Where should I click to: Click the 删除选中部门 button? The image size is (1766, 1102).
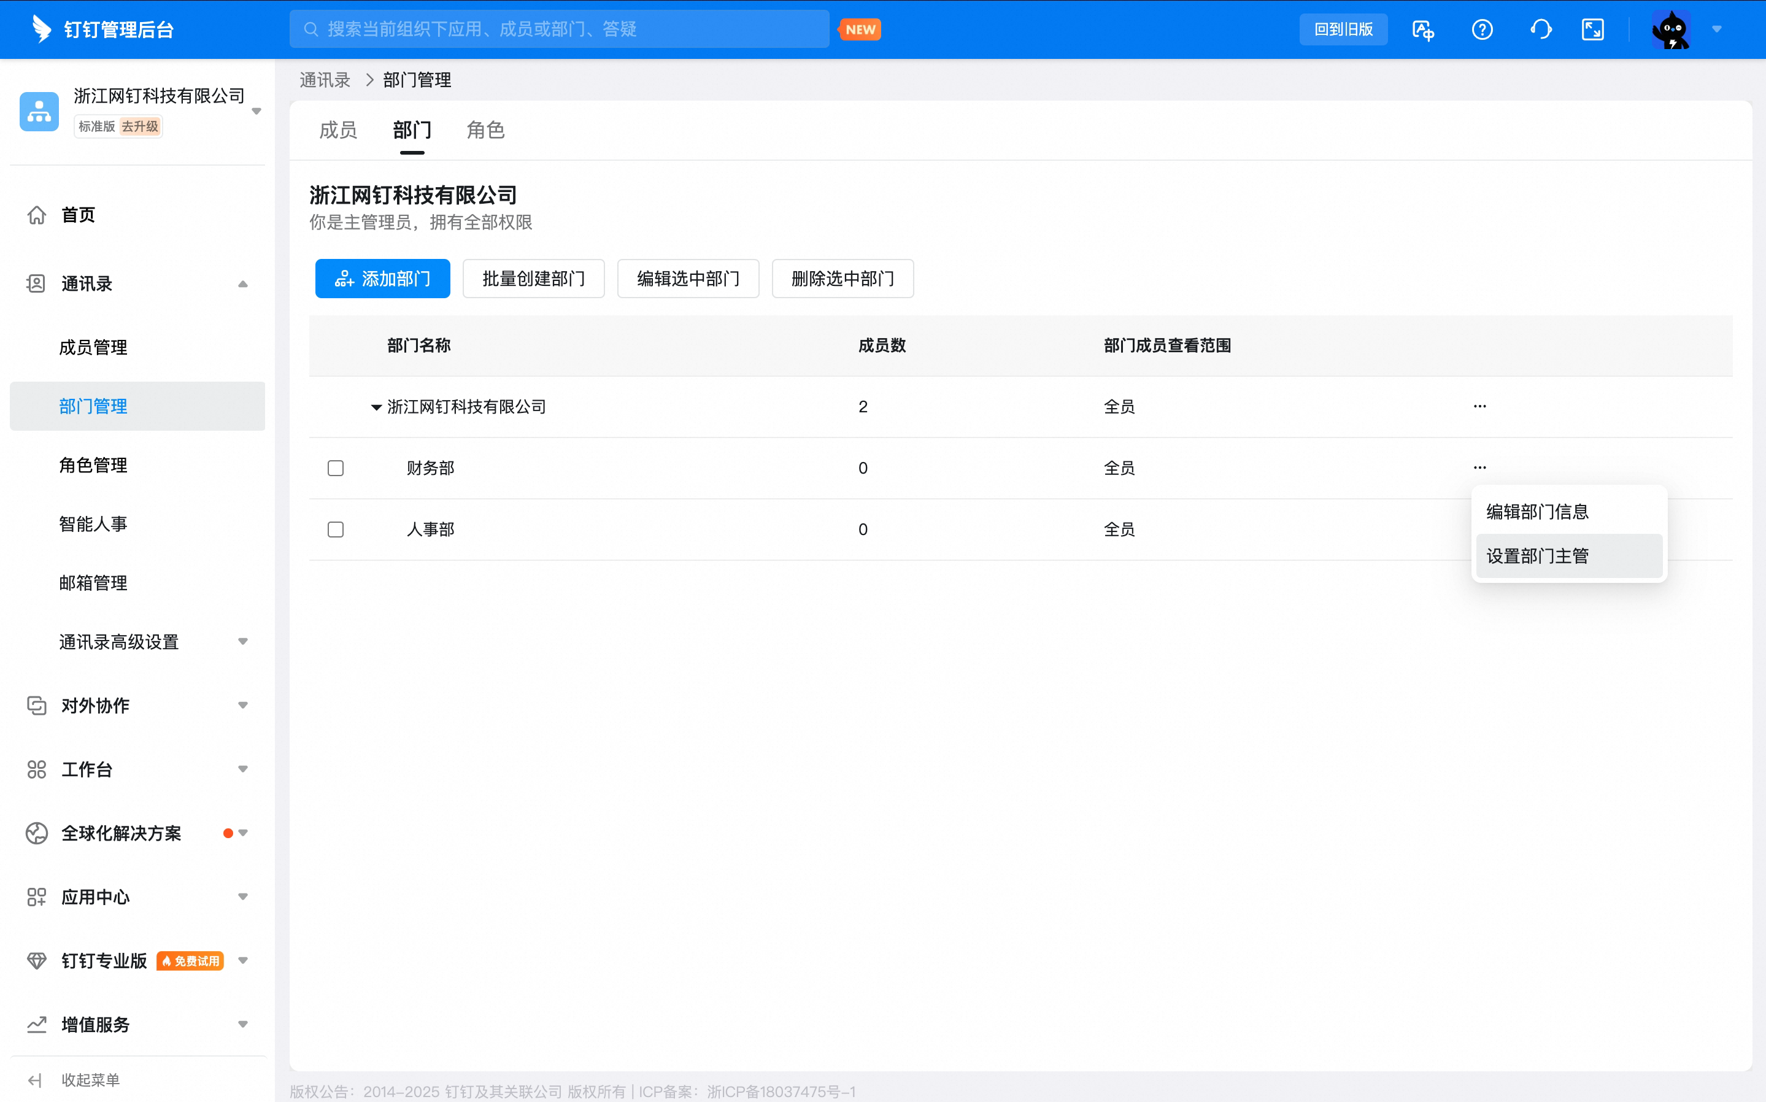(x=843, y=279)
